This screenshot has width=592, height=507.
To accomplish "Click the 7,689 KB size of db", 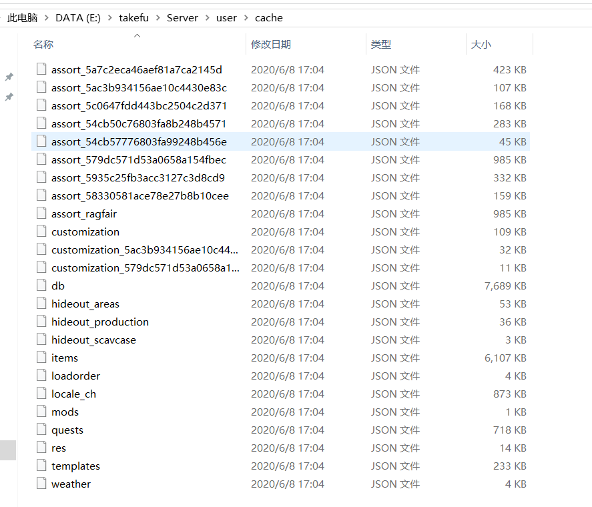I will tap(505, 286).
